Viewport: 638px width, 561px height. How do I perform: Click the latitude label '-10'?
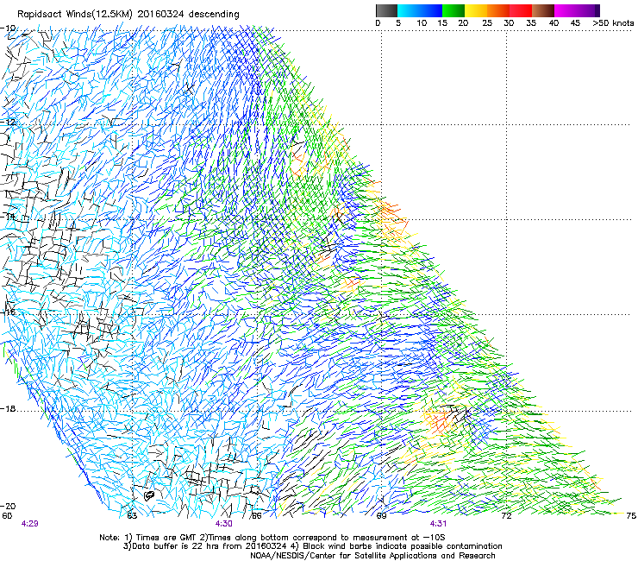[x=8, y=28]
